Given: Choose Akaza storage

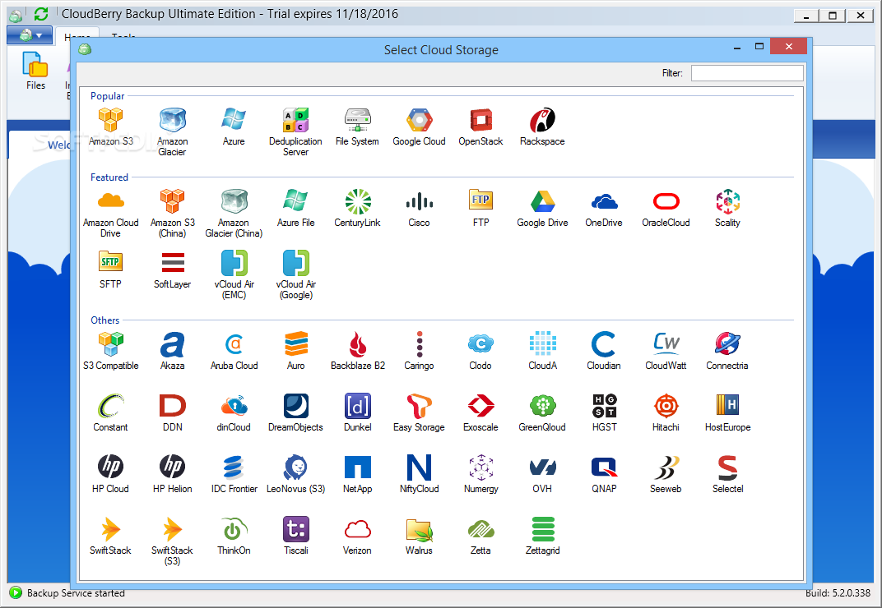Looking at the screenshot, I should coord(172,351).
